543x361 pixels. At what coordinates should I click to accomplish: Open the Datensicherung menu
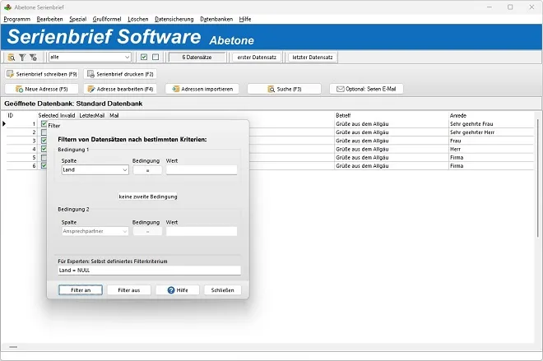coord(174,19)
